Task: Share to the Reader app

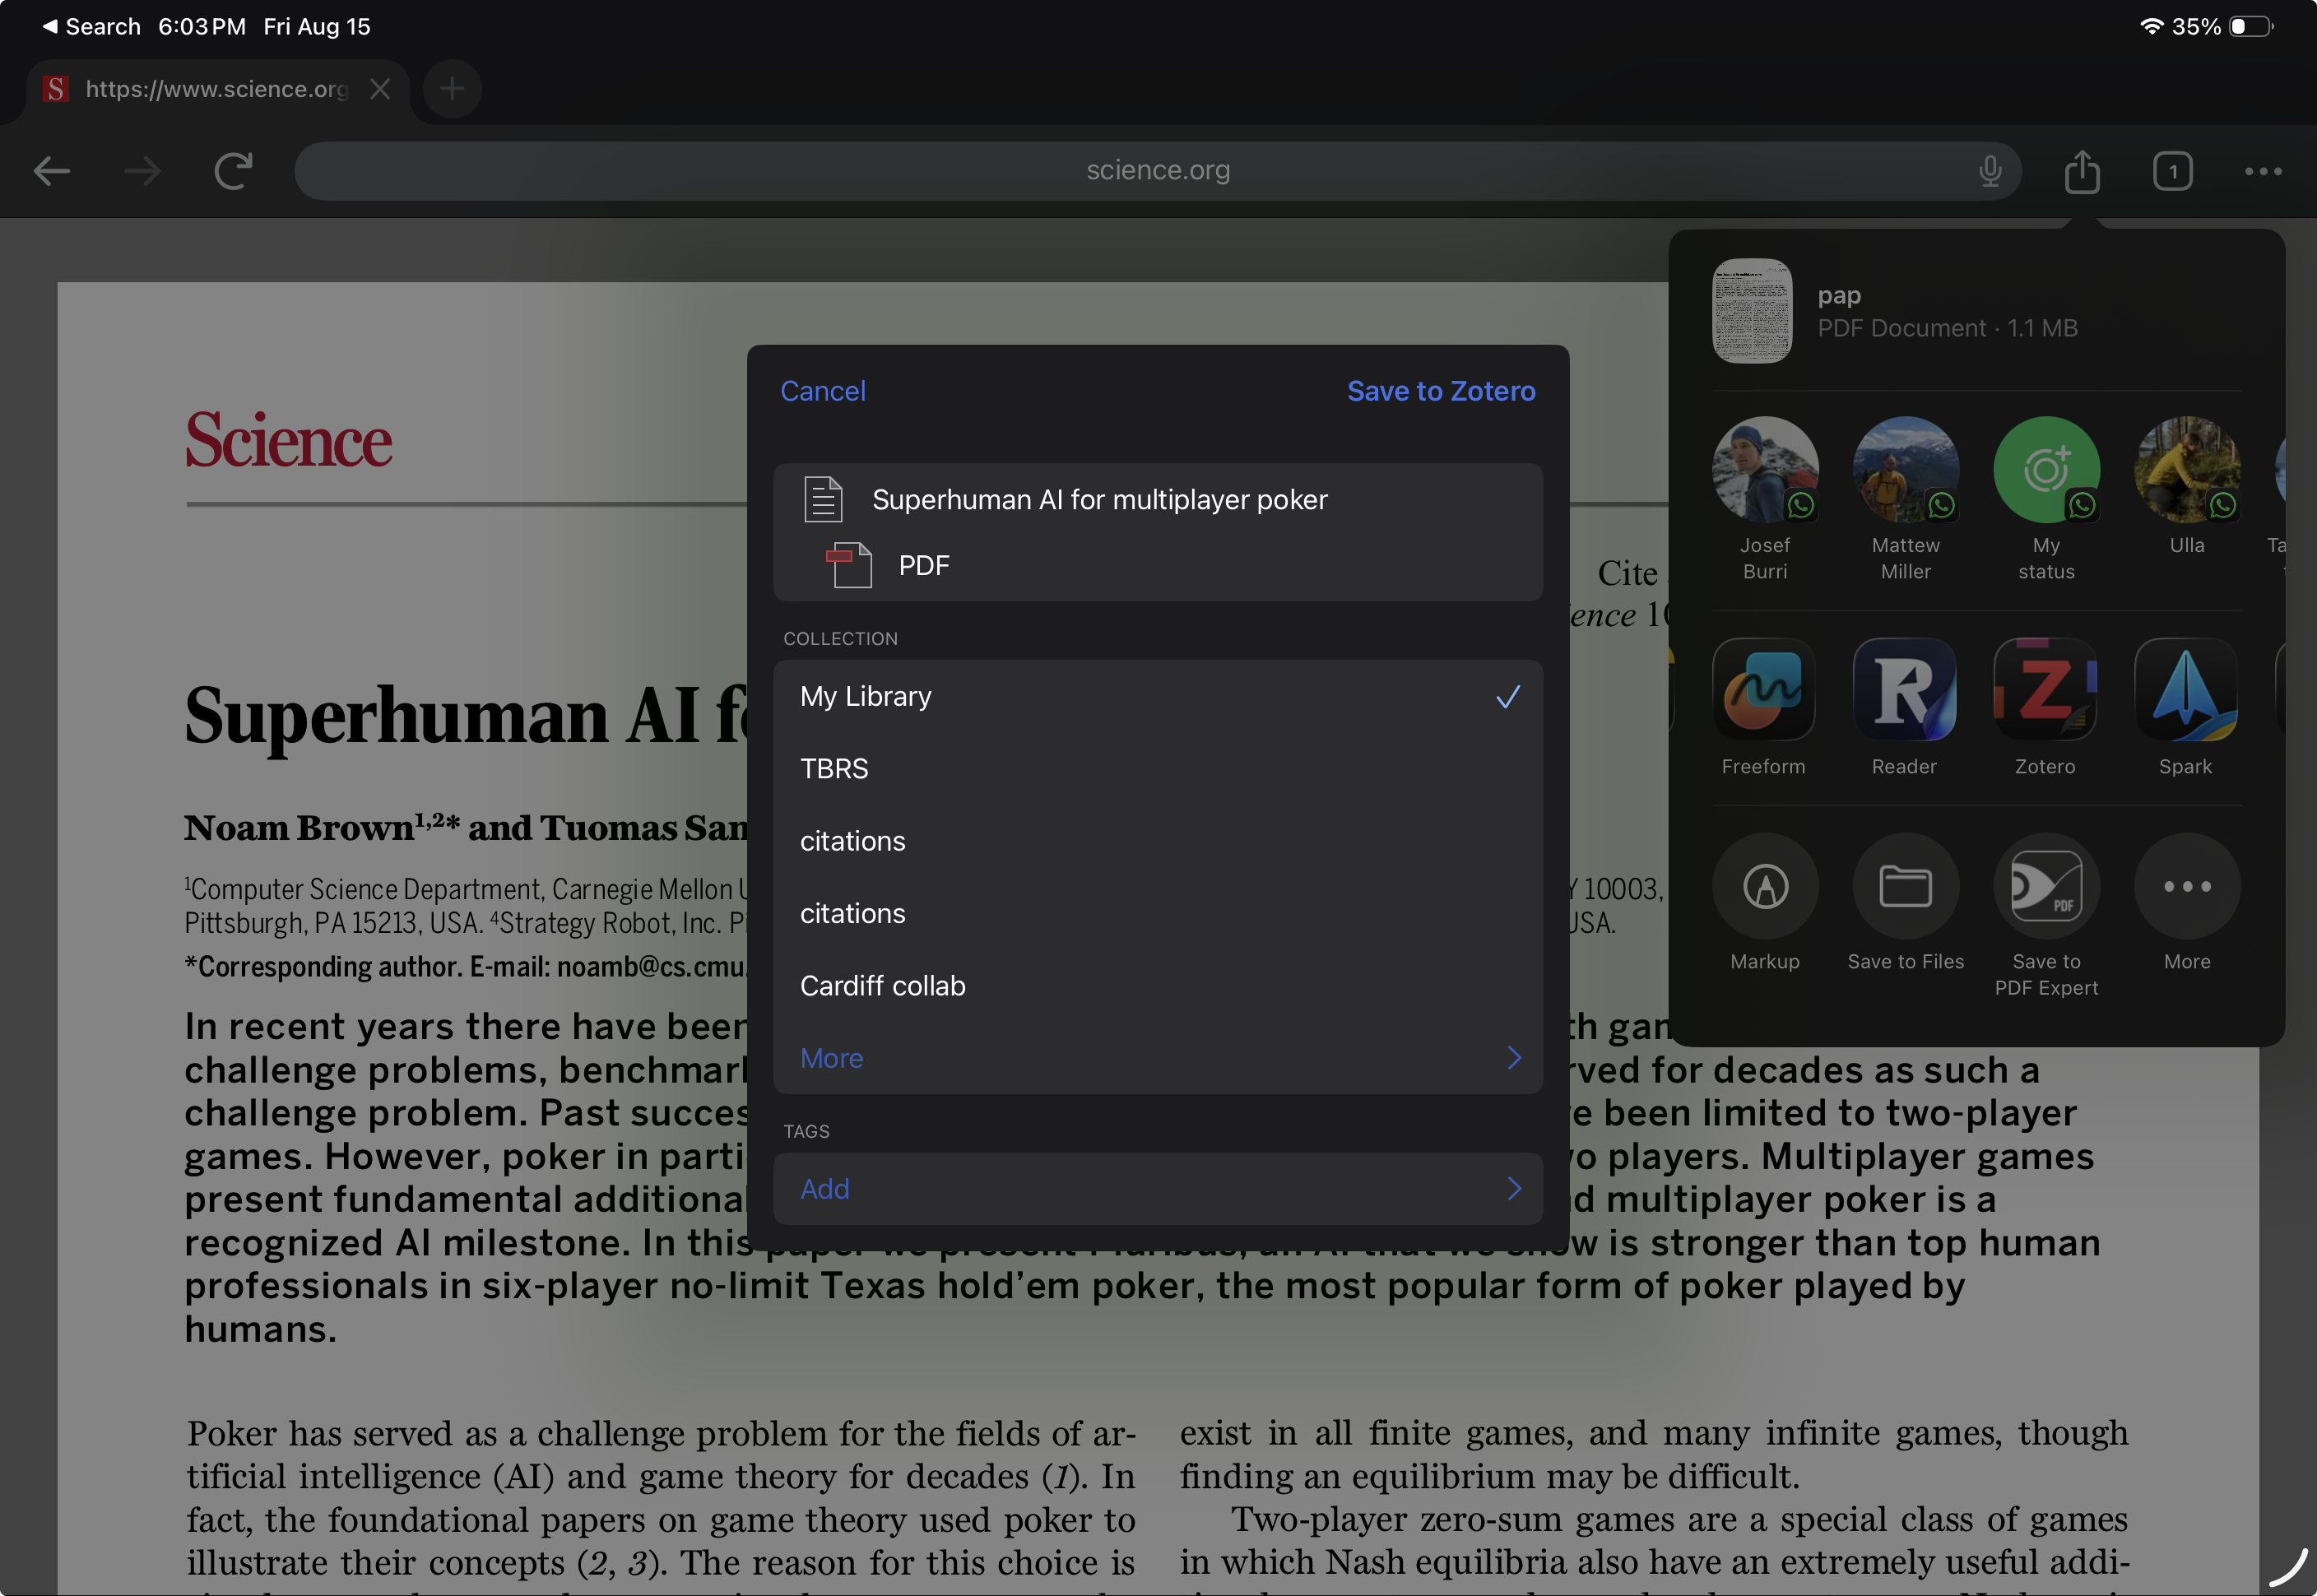Action: [1904, 691]
